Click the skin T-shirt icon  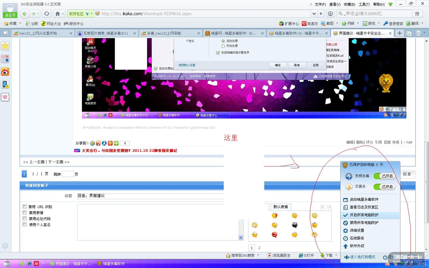click(x=390, y=4)
